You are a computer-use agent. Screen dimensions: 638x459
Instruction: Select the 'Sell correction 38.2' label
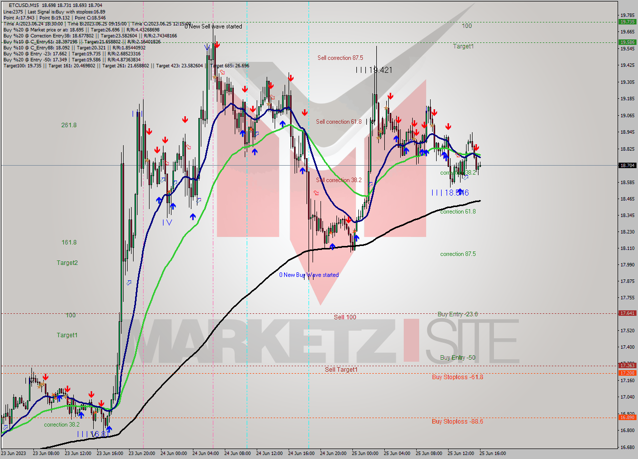tap(339, 180)
